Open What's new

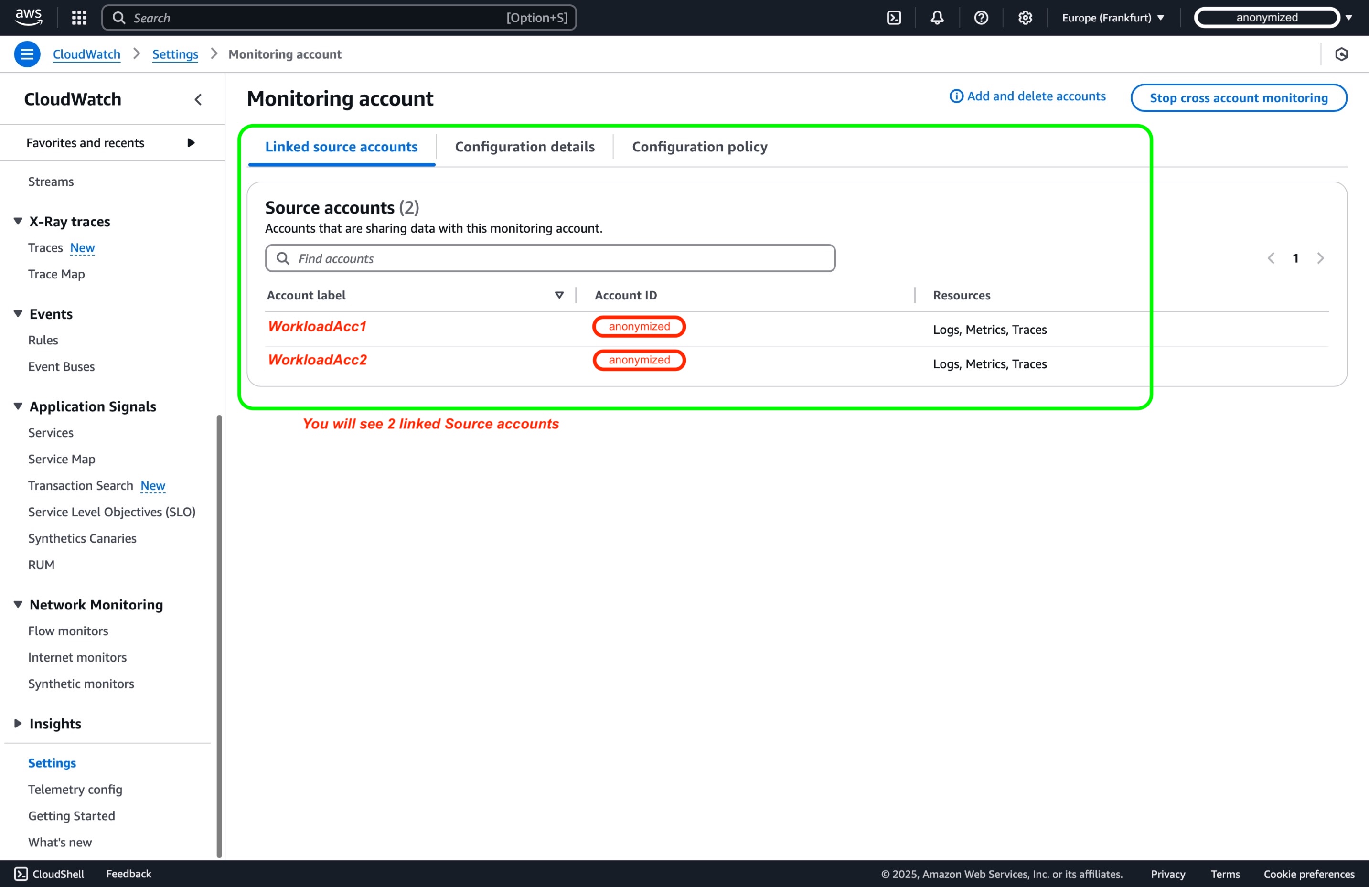(60, 842)
